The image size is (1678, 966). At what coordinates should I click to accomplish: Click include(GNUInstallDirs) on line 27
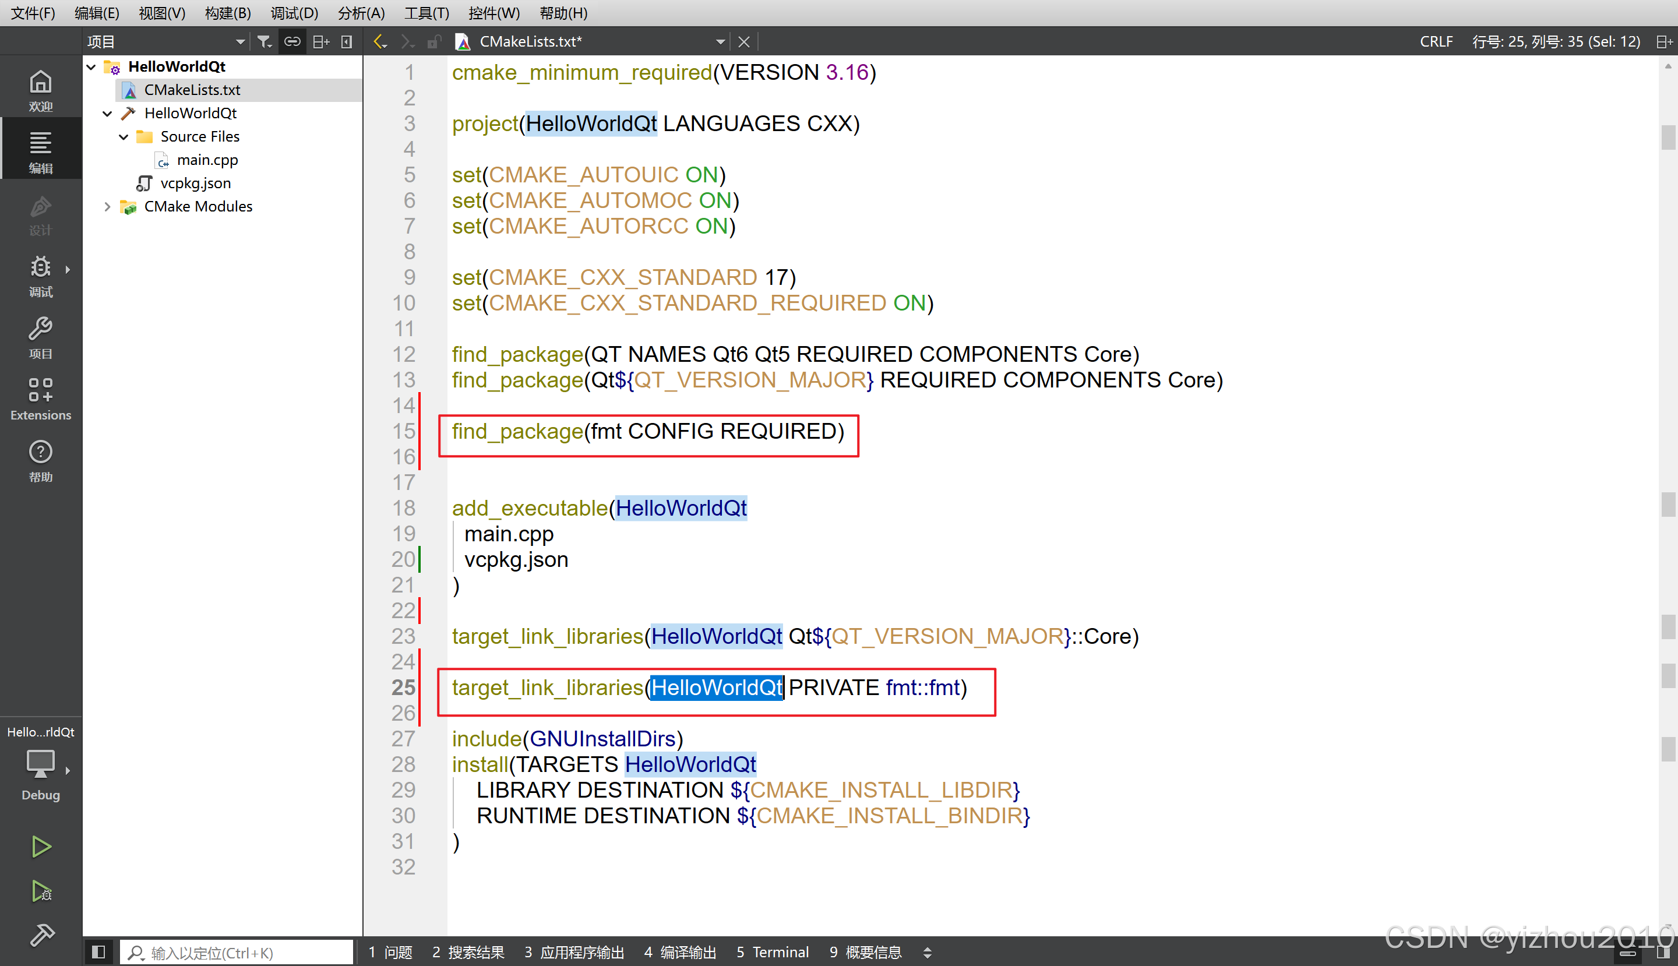[567, 738]
